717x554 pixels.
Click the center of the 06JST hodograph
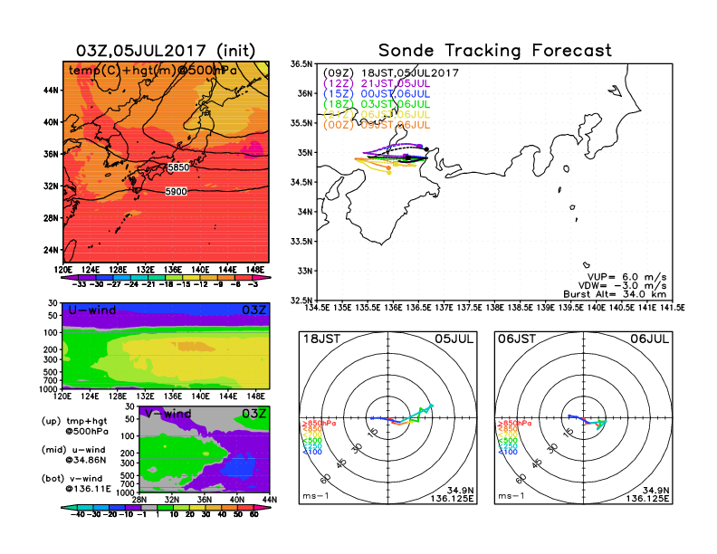pos(583,418)
